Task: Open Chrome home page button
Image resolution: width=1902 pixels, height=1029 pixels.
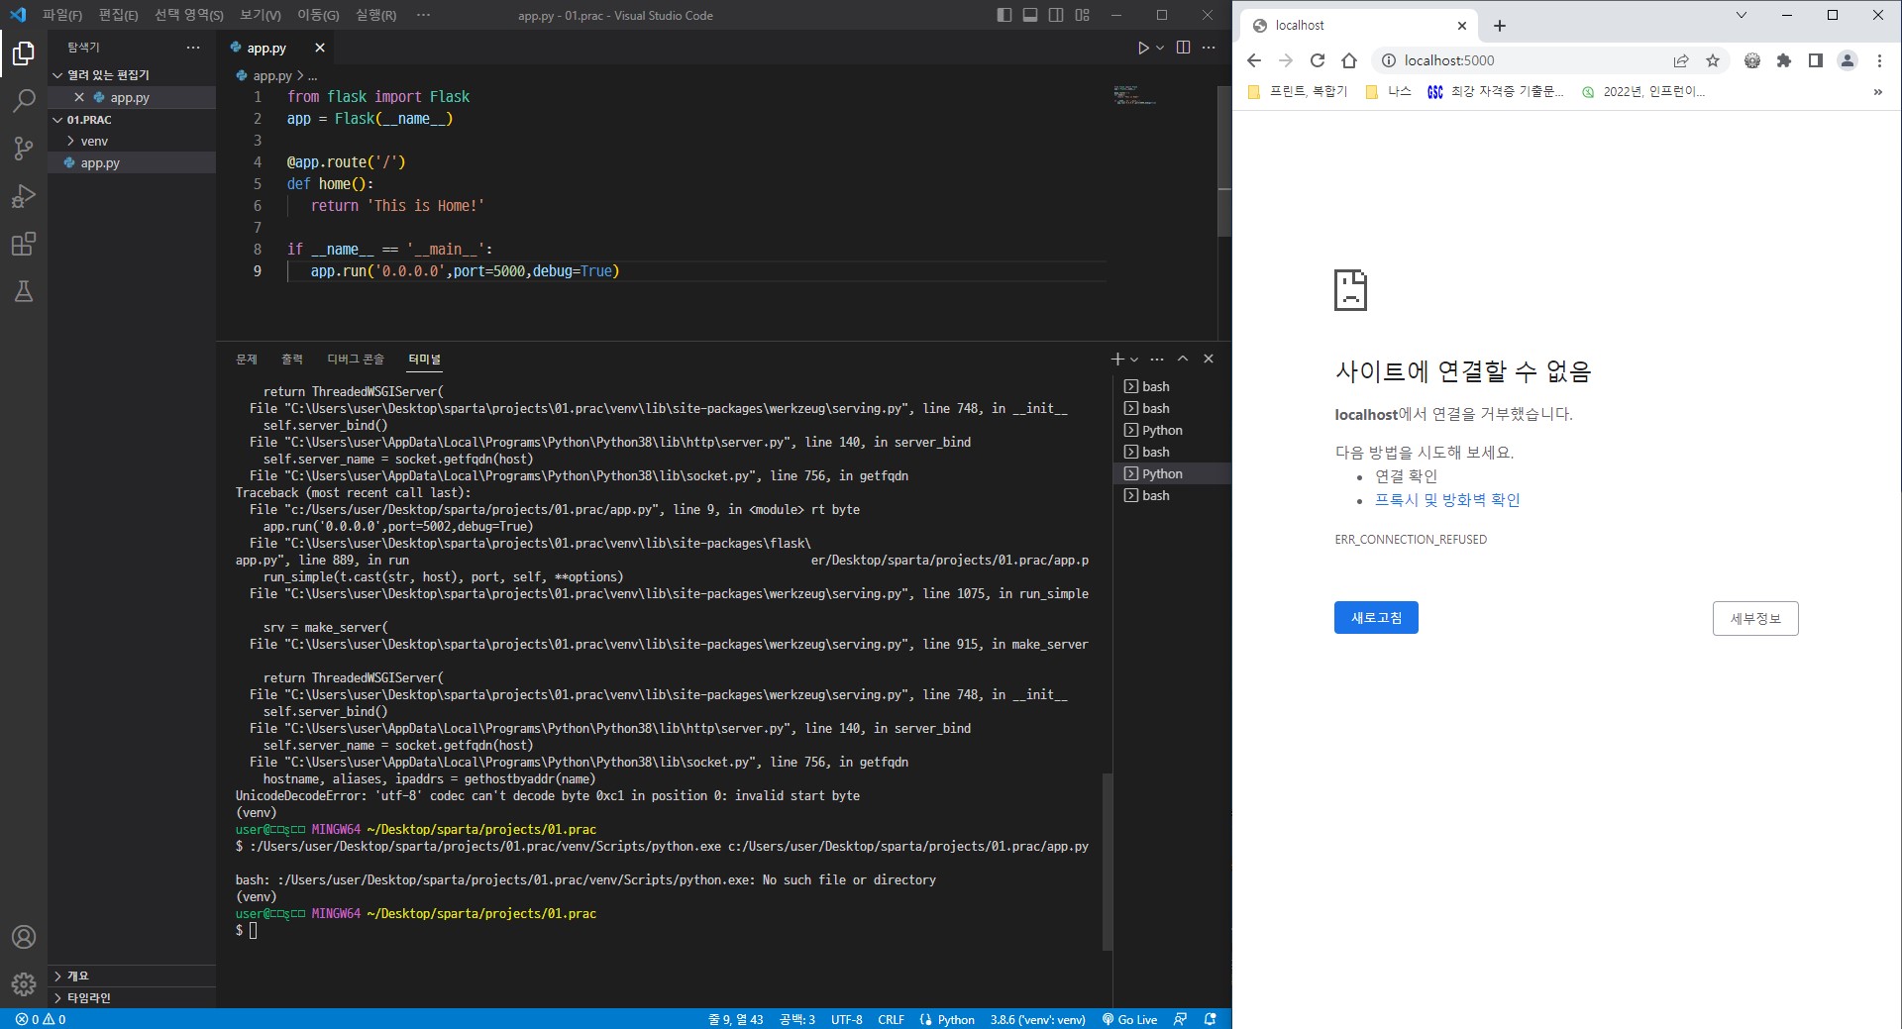Action: click(x=1349, y=60)
